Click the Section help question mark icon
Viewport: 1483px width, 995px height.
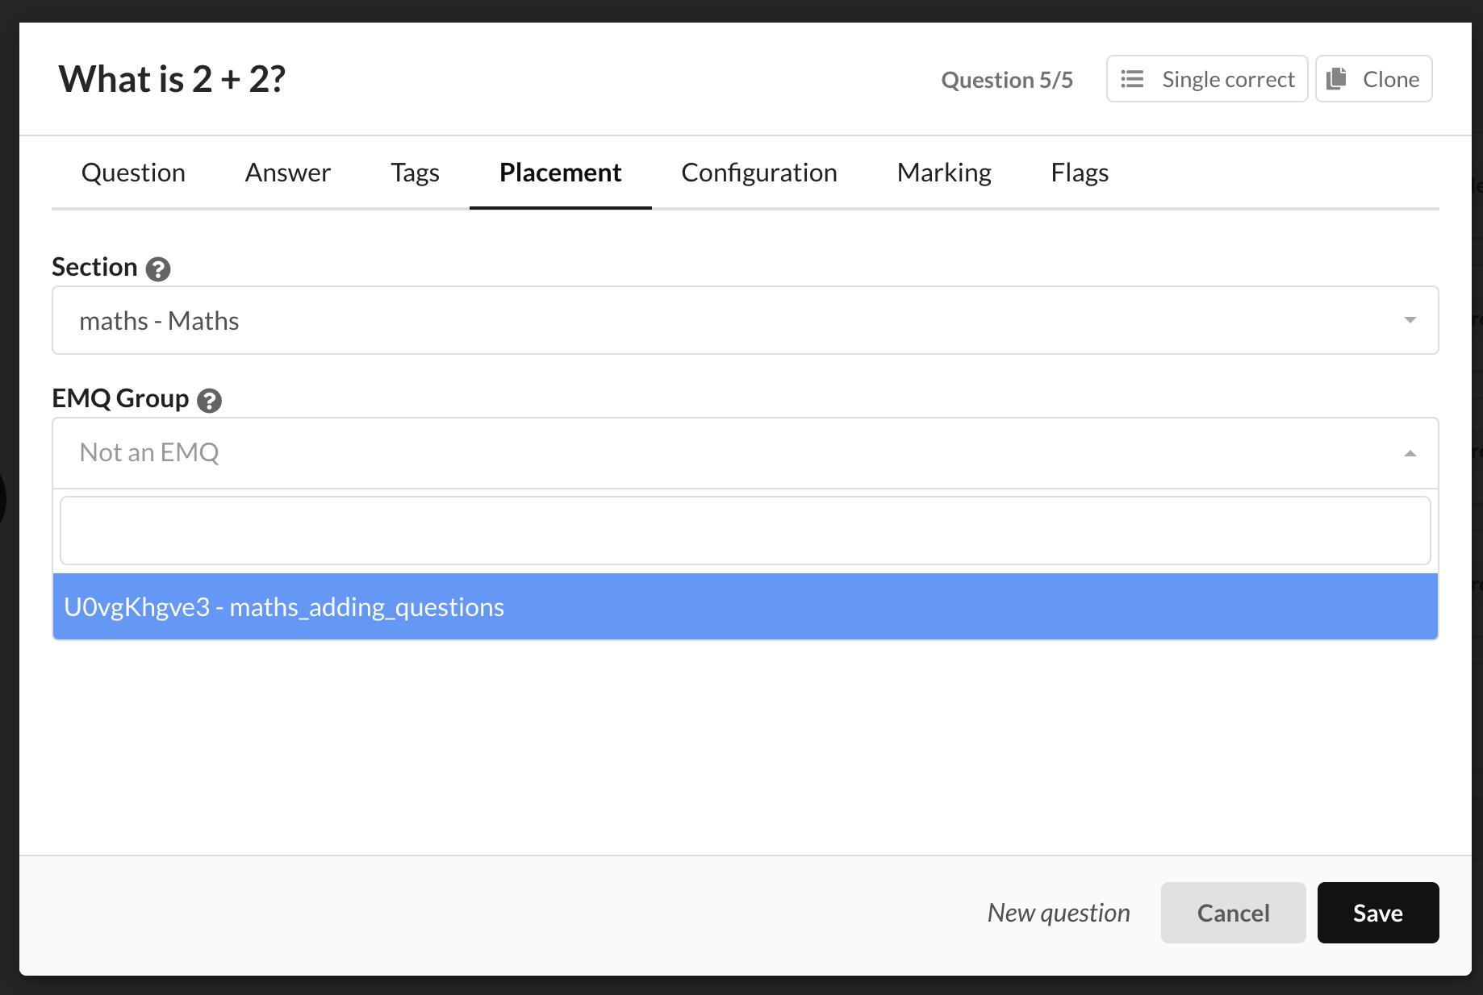click(x=158, y=269)
